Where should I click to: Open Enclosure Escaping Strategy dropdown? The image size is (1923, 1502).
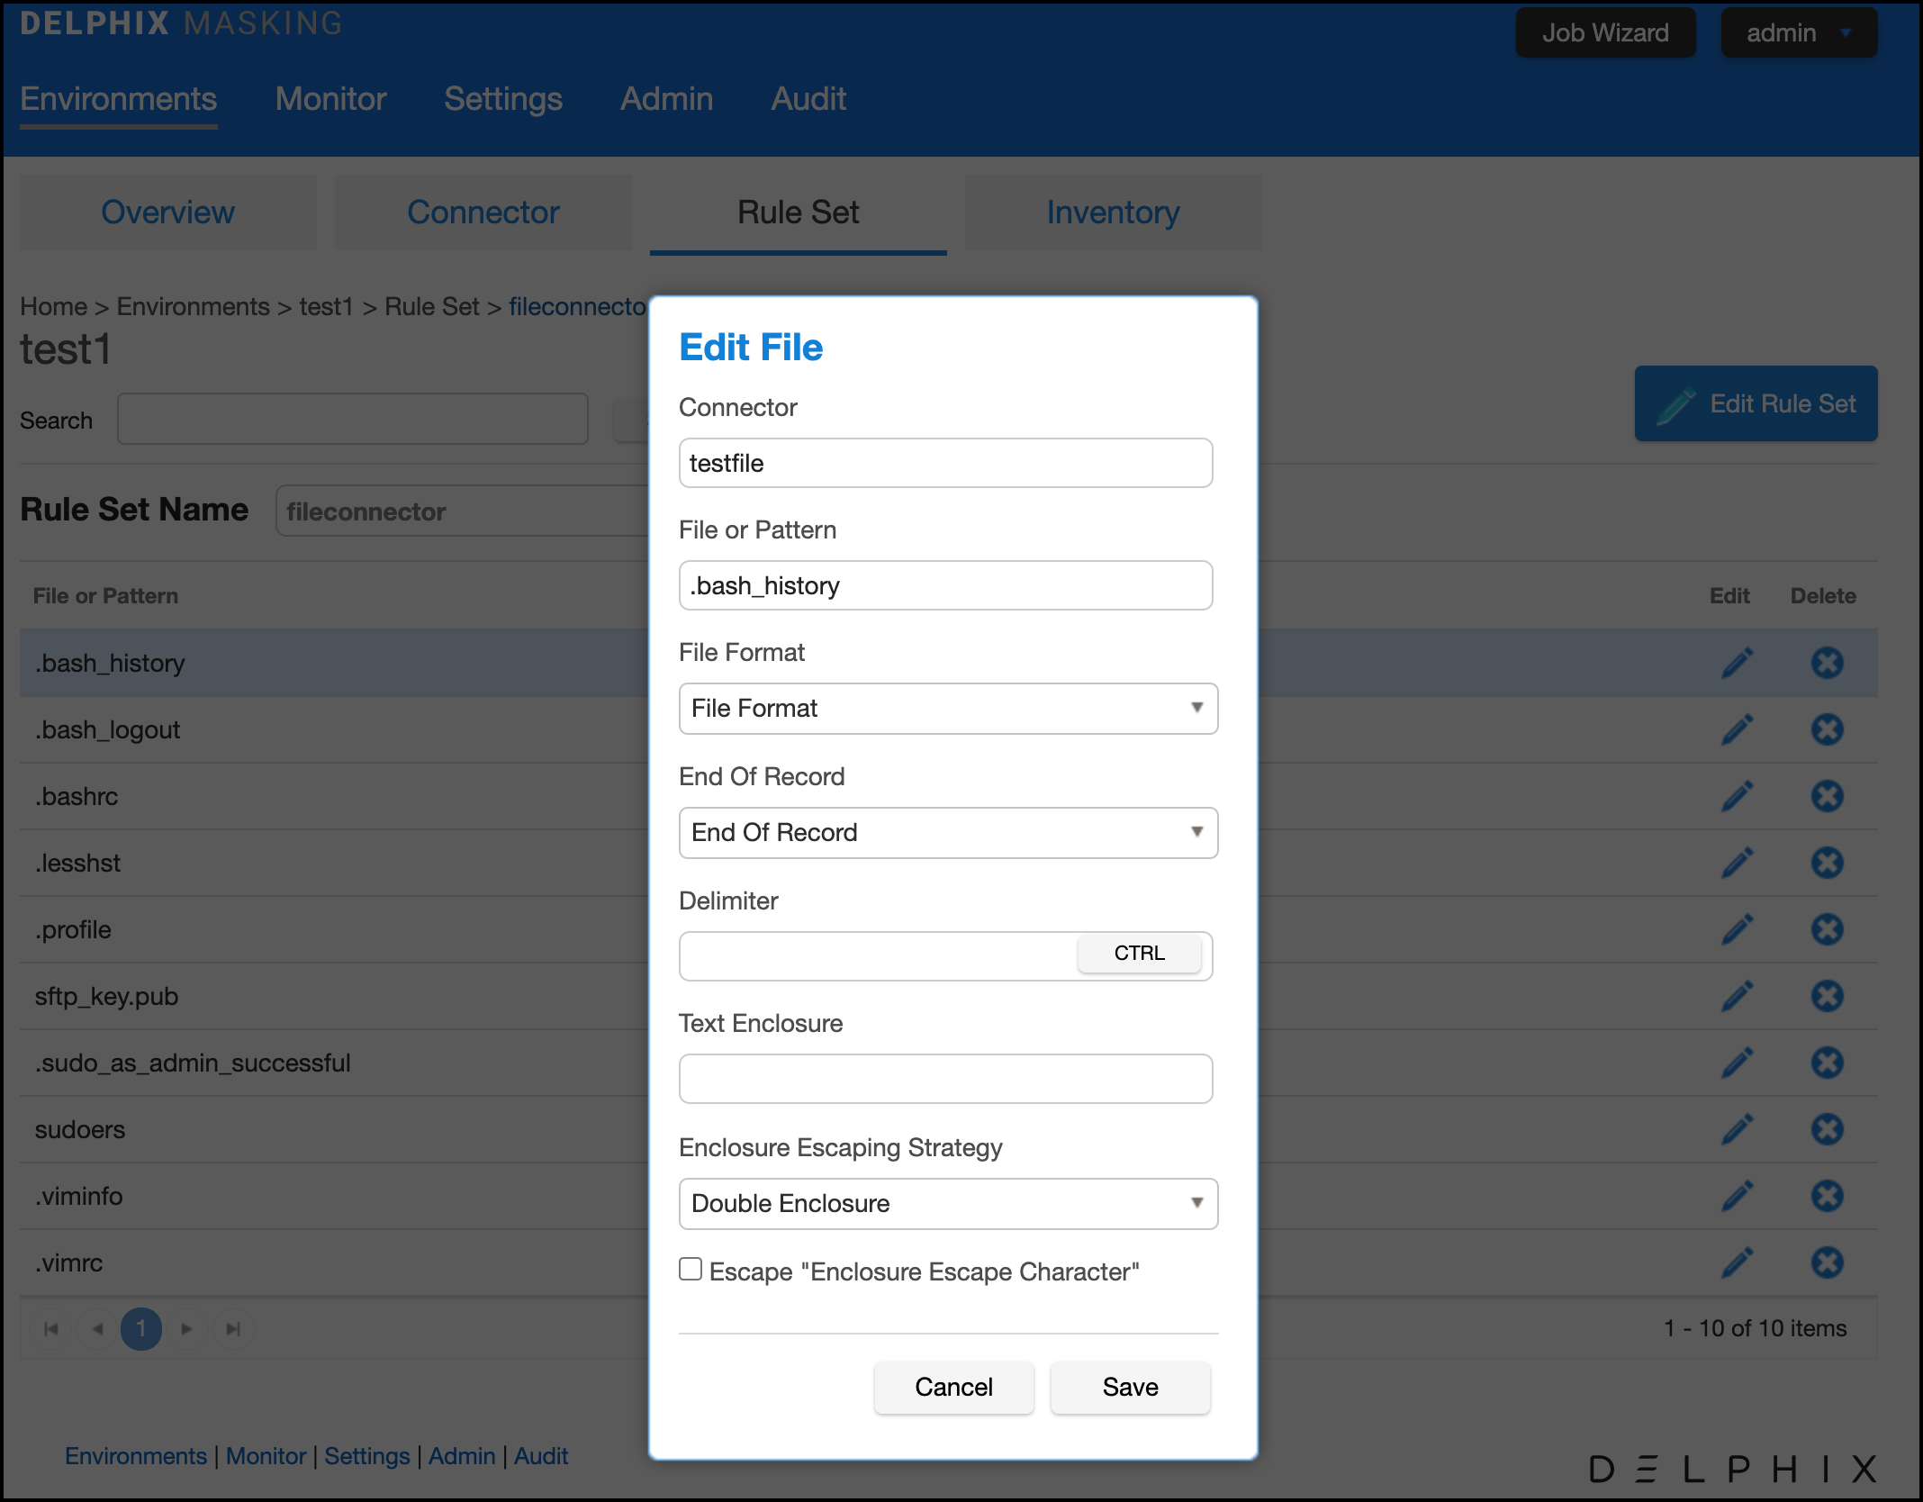point(947,1204)
